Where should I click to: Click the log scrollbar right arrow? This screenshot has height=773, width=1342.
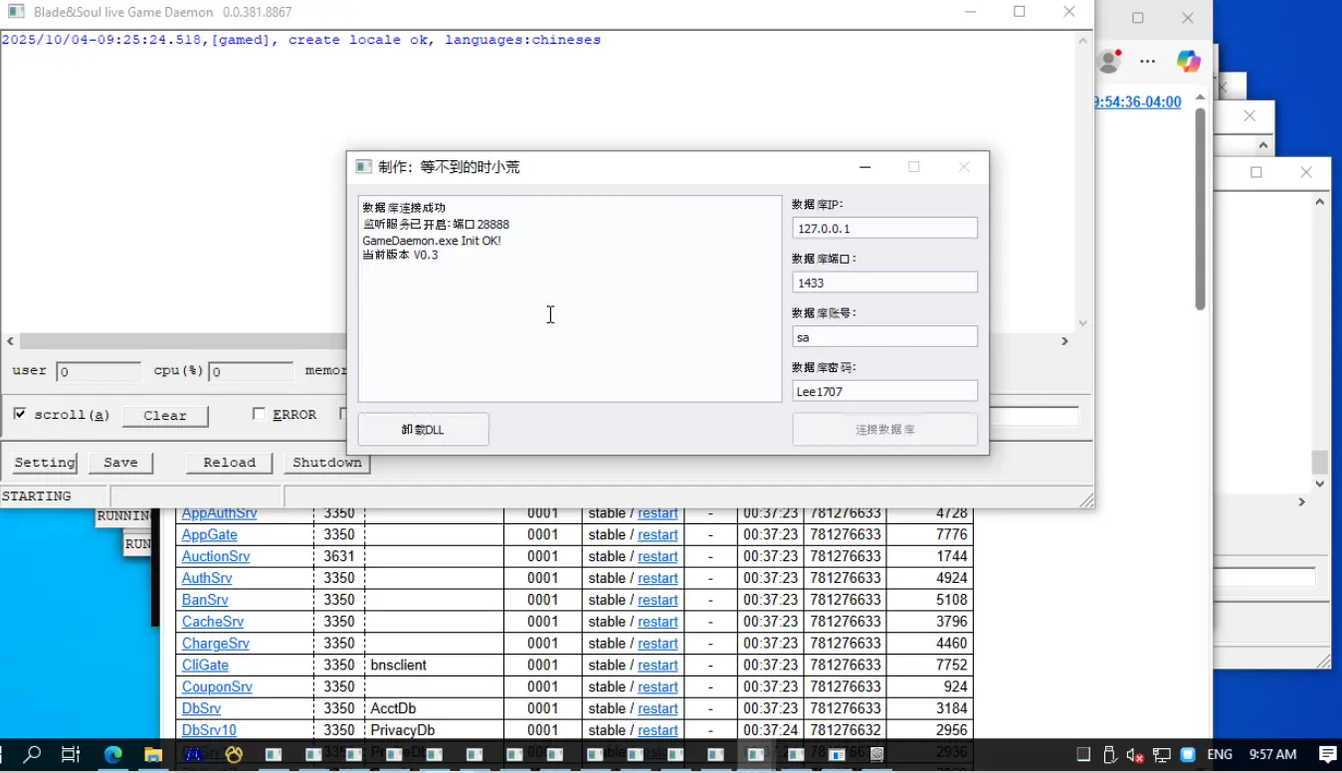coord(1064,341)
